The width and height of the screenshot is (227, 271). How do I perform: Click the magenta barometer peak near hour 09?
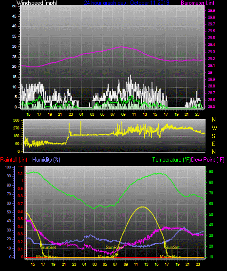click(121, 47)
